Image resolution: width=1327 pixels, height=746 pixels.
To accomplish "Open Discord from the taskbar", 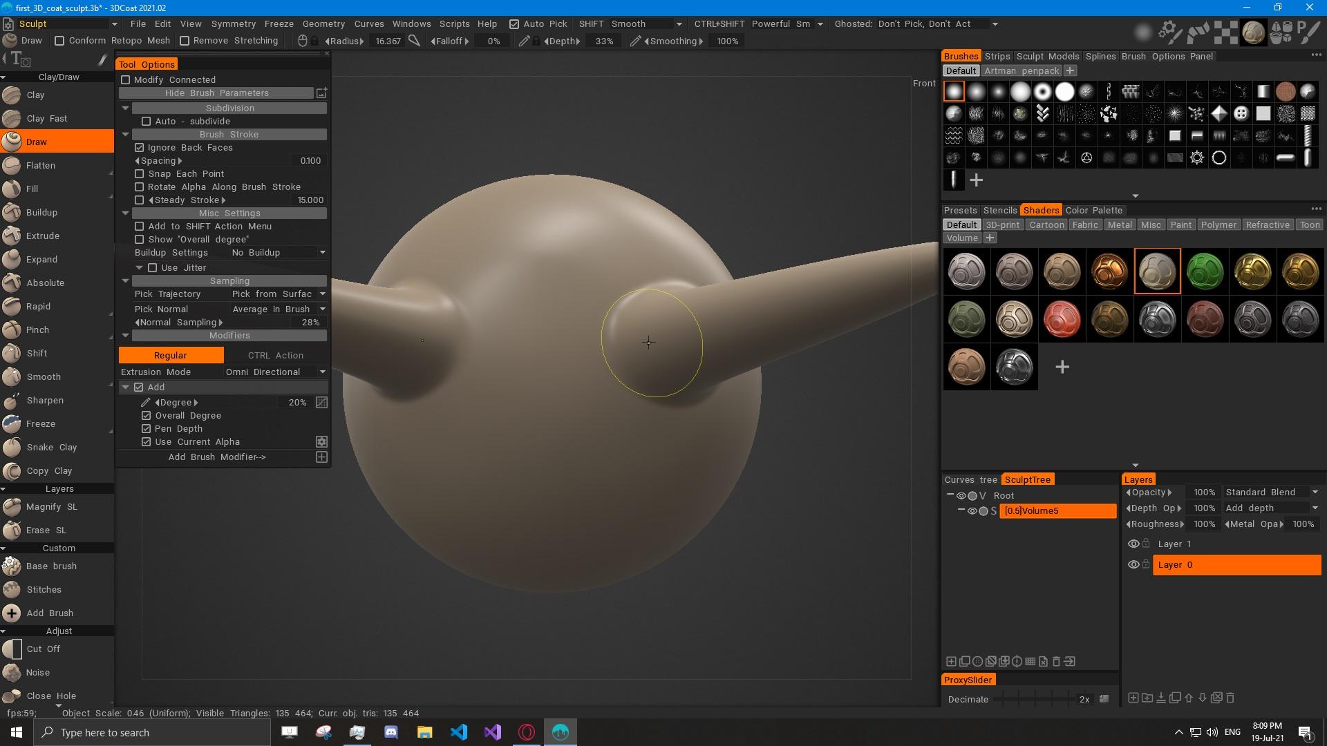I will click(391, 732).
